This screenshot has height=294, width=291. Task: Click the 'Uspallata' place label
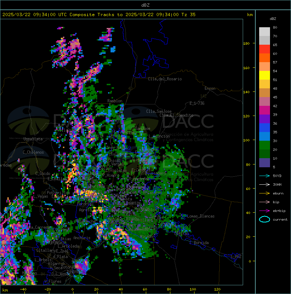(33, 139)
